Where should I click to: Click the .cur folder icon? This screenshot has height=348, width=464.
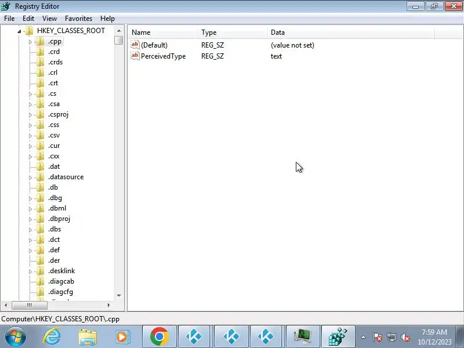(40, 146)
